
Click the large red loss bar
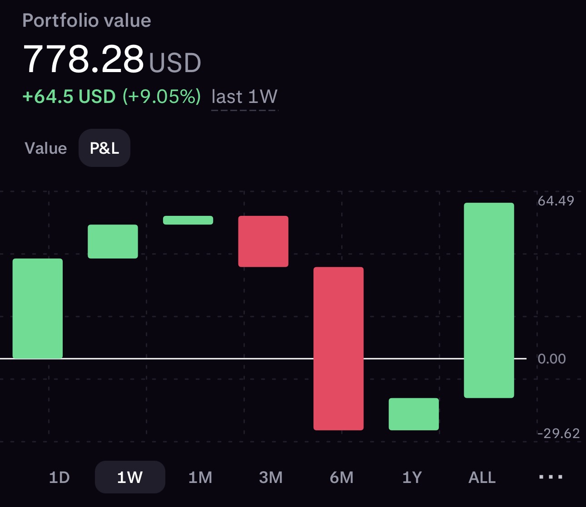[x=338, y=349]
